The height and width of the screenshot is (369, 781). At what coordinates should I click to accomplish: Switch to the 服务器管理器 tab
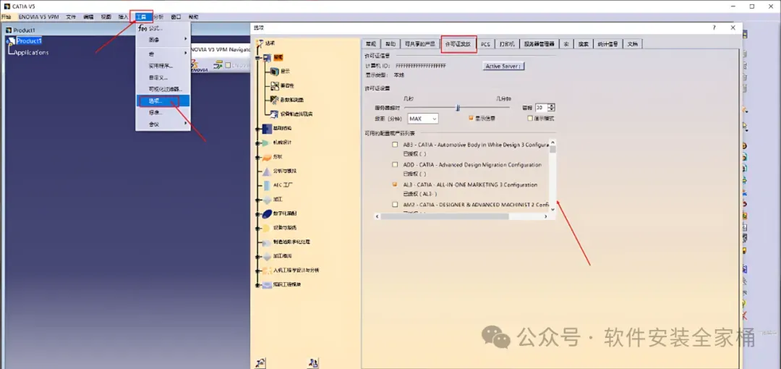tap(539, 44)
